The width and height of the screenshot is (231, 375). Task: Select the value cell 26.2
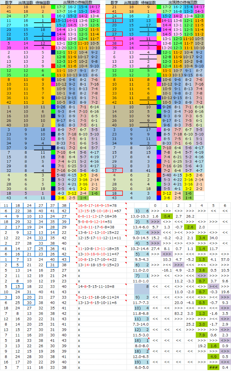pyautogui.click(x=190, y=216)
